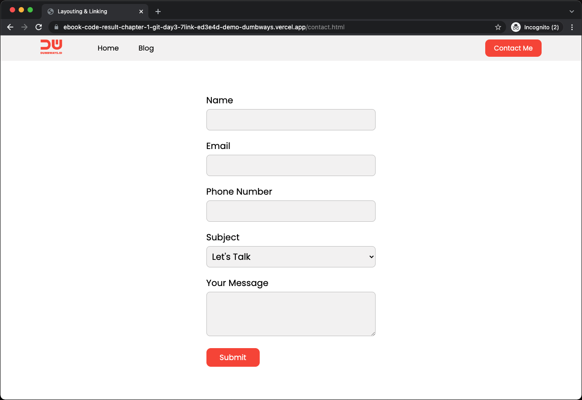This screenshot has height=400, width=582.
Task: Click the Subject label text
Action: [223, 237]
